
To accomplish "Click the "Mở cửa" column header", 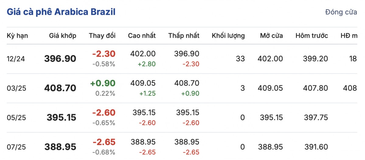I will click(271, 36).
